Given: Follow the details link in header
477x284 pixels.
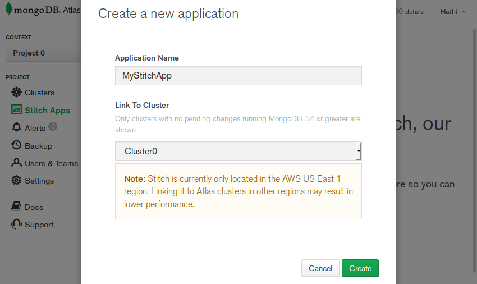Looking at the screenshot, I should pyautogui.click(x=414, y=12).
